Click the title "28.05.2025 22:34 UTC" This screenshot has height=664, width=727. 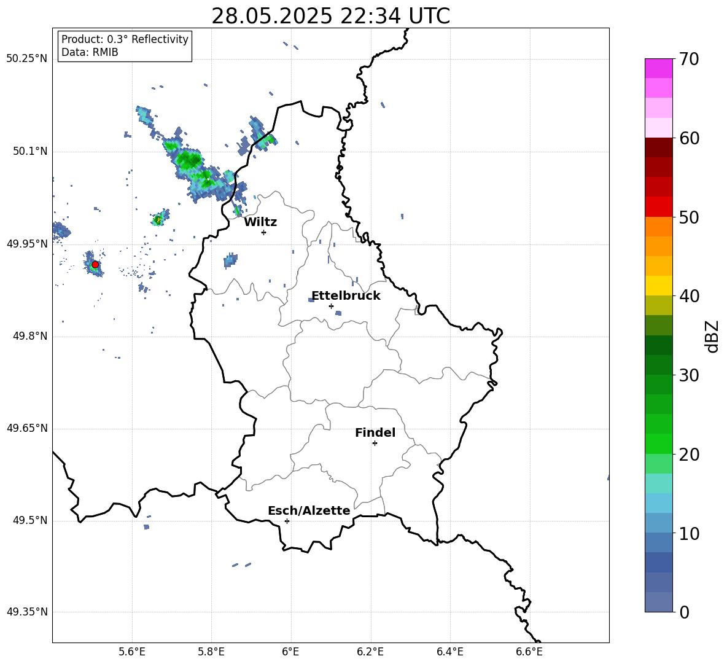coord(330,16)
